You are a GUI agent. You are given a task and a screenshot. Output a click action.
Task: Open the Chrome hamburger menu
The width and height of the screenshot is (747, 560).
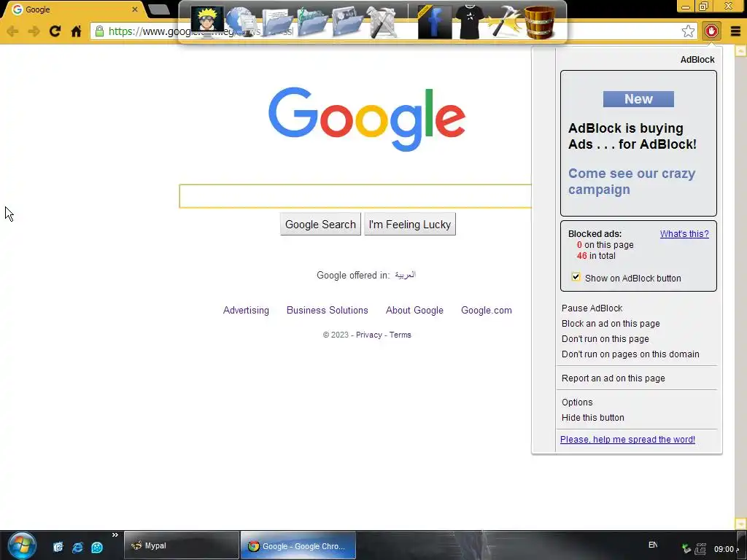coord(735,31)
